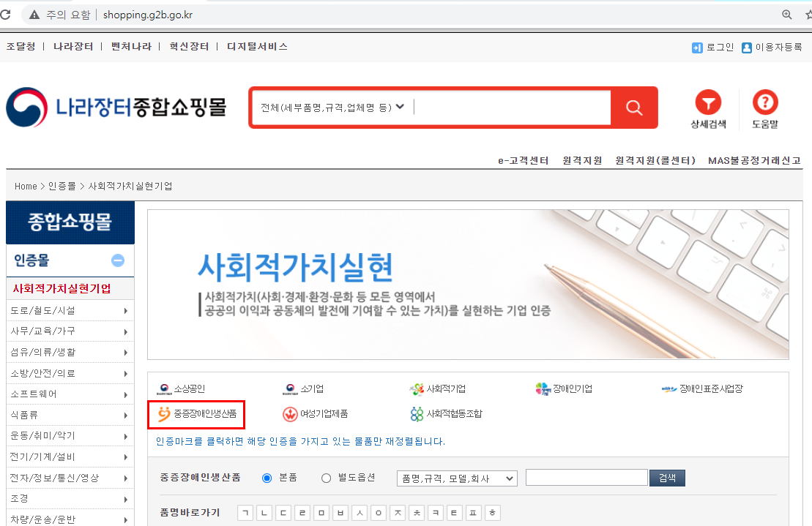812x526 pixels.
Task: Click the 종합쇼핑몰 sidebar title
Action: 70,222
